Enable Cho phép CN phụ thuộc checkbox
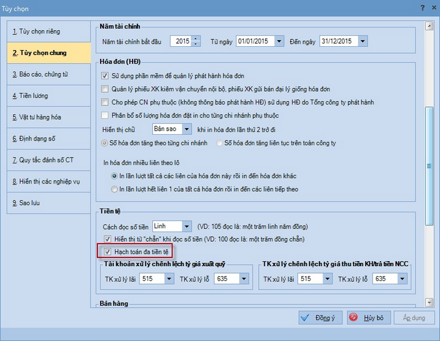Viewport: 440px width, 341px height. point(105,102)
